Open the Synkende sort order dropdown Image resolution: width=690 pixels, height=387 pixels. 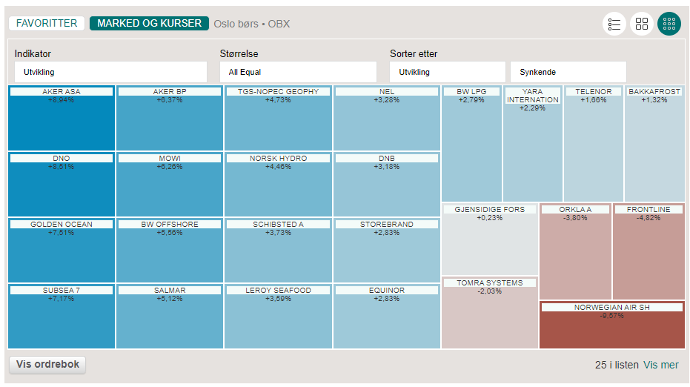(x=568, y=72)
